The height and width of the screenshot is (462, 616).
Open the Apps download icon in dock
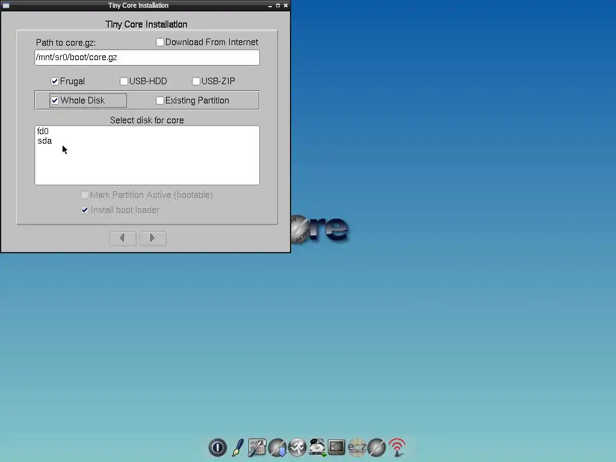tap(277, 448)
